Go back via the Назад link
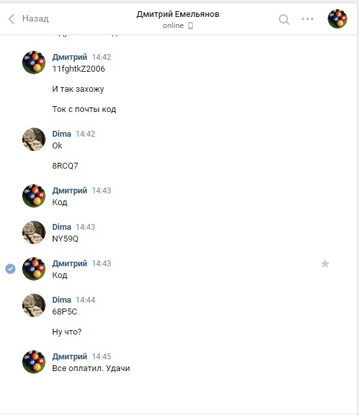Viewport: 359px width, 416px height. pyautogui.click(x=35, y=19)
